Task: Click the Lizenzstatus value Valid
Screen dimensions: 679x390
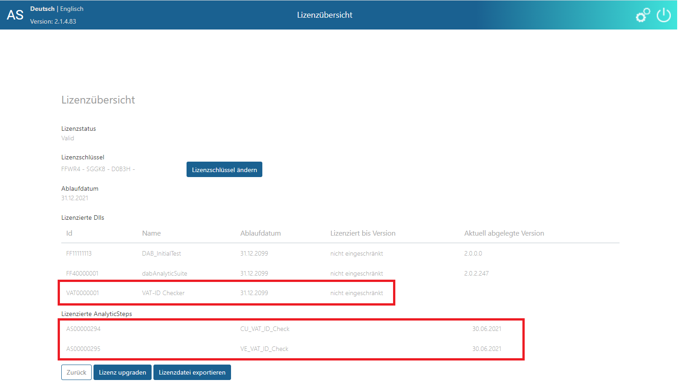Action: (67, 138)
